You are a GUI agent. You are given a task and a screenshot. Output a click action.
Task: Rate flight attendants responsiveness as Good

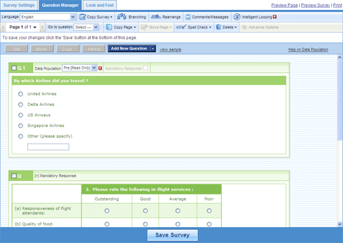pyautogui.click(x=145, y=211)
